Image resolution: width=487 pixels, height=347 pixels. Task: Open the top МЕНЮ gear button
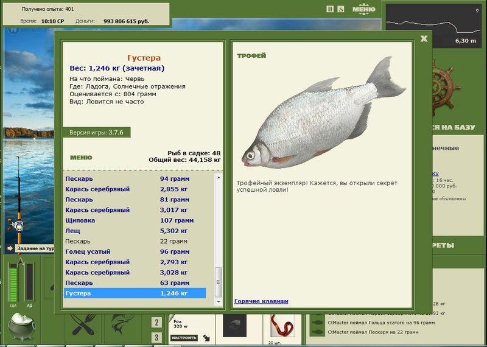pyautogui.click(x=363, y=9)
